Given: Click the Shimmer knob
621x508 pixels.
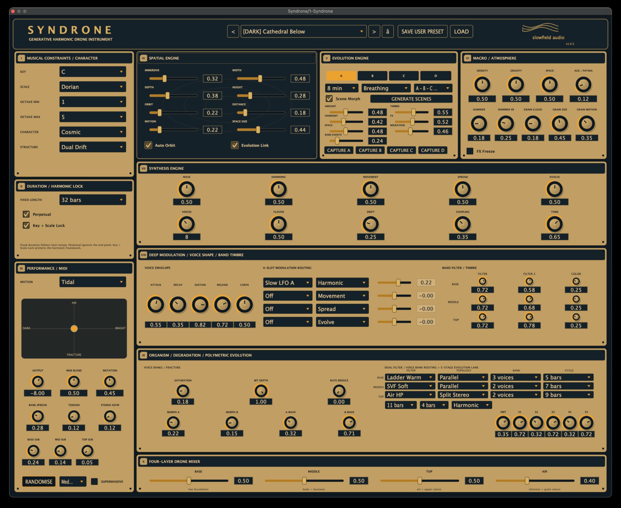Looking at the screenshot, I should [478, 123].
